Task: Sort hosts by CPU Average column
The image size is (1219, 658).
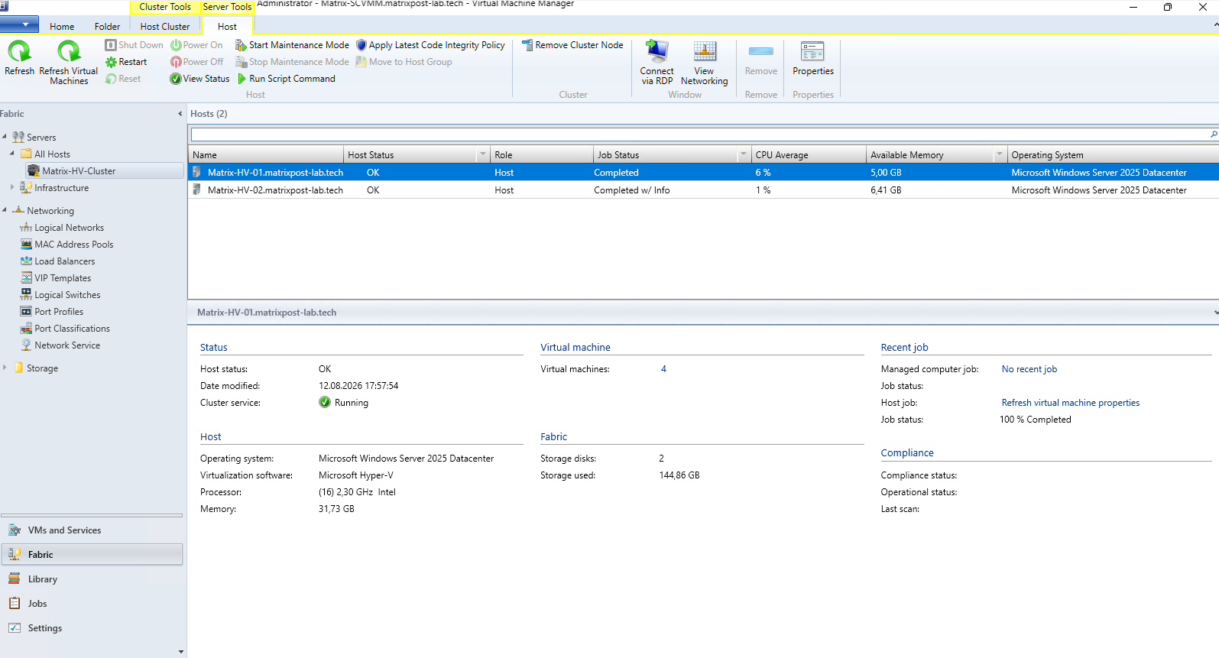Action: (809, 155)
